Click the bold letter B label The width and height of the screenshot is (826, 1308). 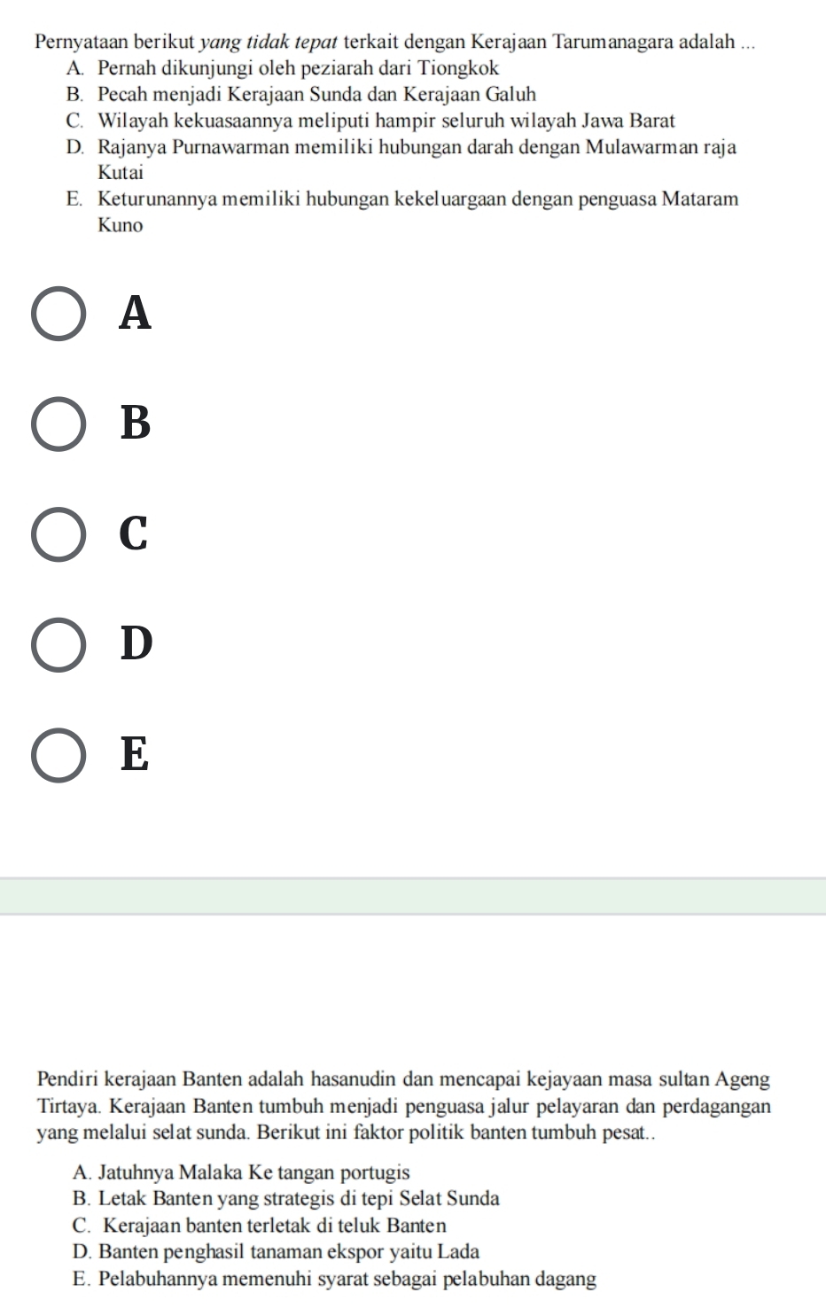click(x=136, y=423)
